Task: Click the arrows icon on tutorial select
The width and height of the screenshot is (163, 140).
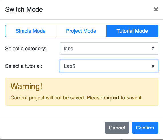Action: click(x=153, y=66)
